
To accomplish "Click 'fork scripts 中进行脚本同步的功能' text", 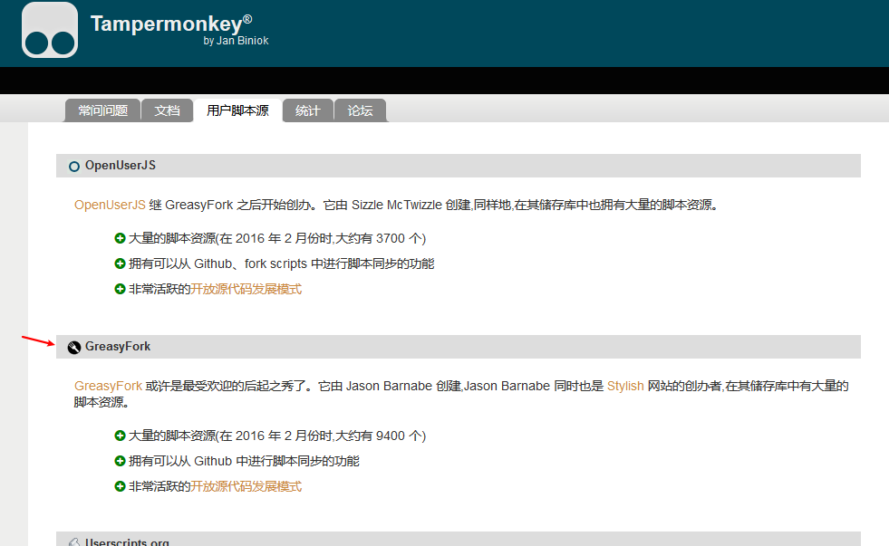I will pyautogui.click(x=340, y=263).
